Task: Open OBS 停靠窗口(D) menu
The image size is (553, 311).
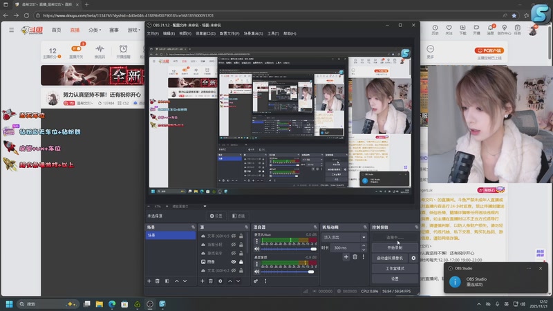Action: pyautogui.click(x=205, y=33)
